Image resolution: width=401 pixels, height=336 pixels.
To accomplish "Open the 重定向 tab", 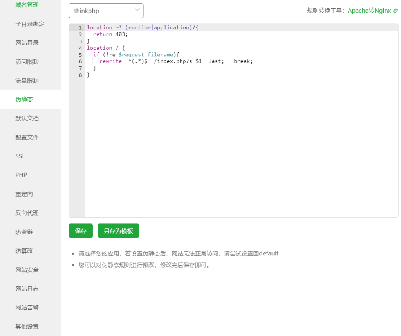I will click(x=24, y=194).
